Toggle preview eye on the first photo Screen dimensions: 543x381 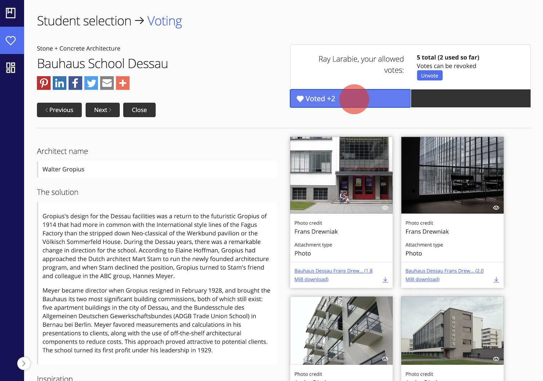(x=385, y=208)
